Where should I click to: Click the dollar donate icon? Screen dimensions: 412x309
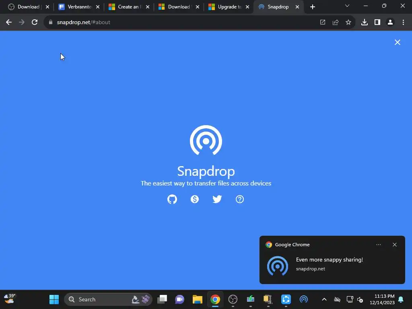pos(195,199)
